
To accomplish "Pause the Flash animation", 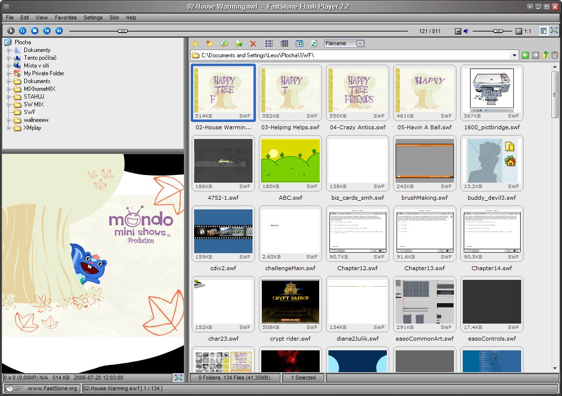I will (22, 31).
